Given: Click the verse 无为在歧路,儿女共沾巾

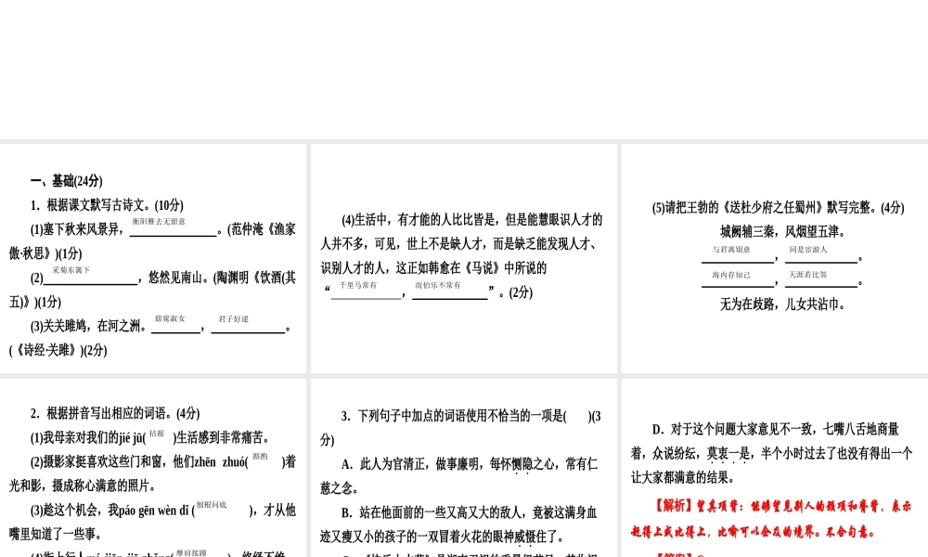Looking at the screenshot, I should pos(783,304).
